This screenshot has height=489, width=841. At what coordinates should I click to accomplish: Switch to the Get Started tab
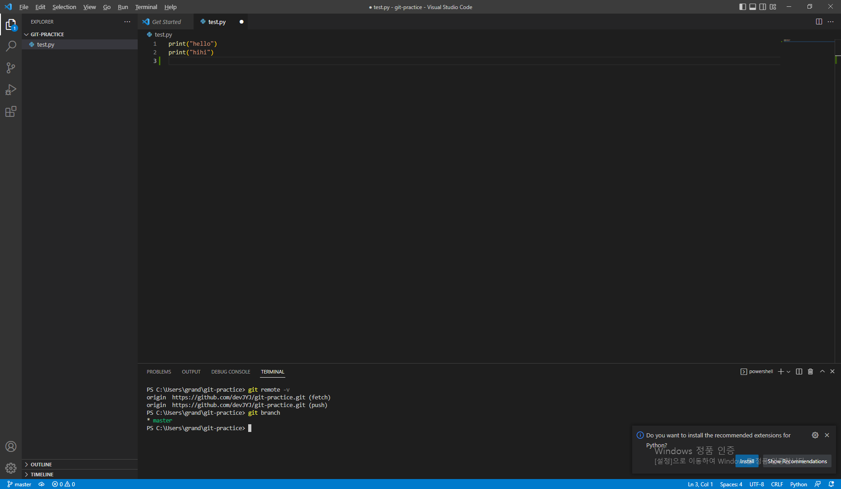[166, 22]
